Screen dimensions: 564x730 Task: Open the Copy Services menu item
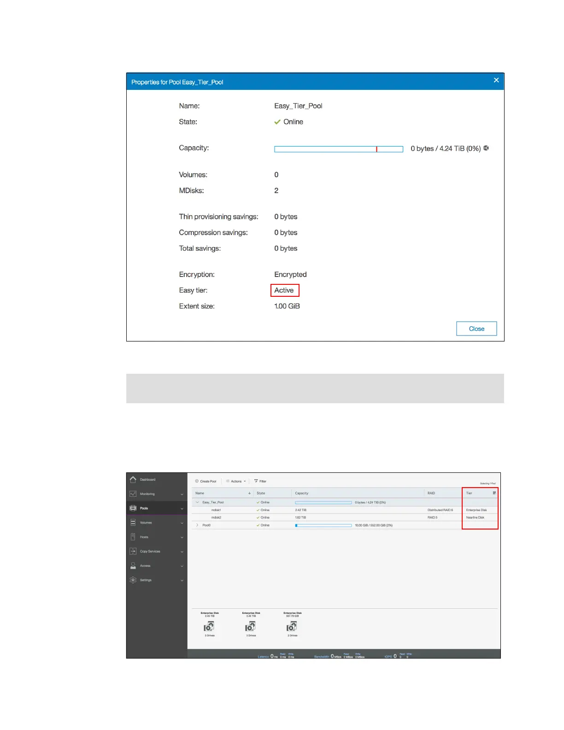(150, 551)
